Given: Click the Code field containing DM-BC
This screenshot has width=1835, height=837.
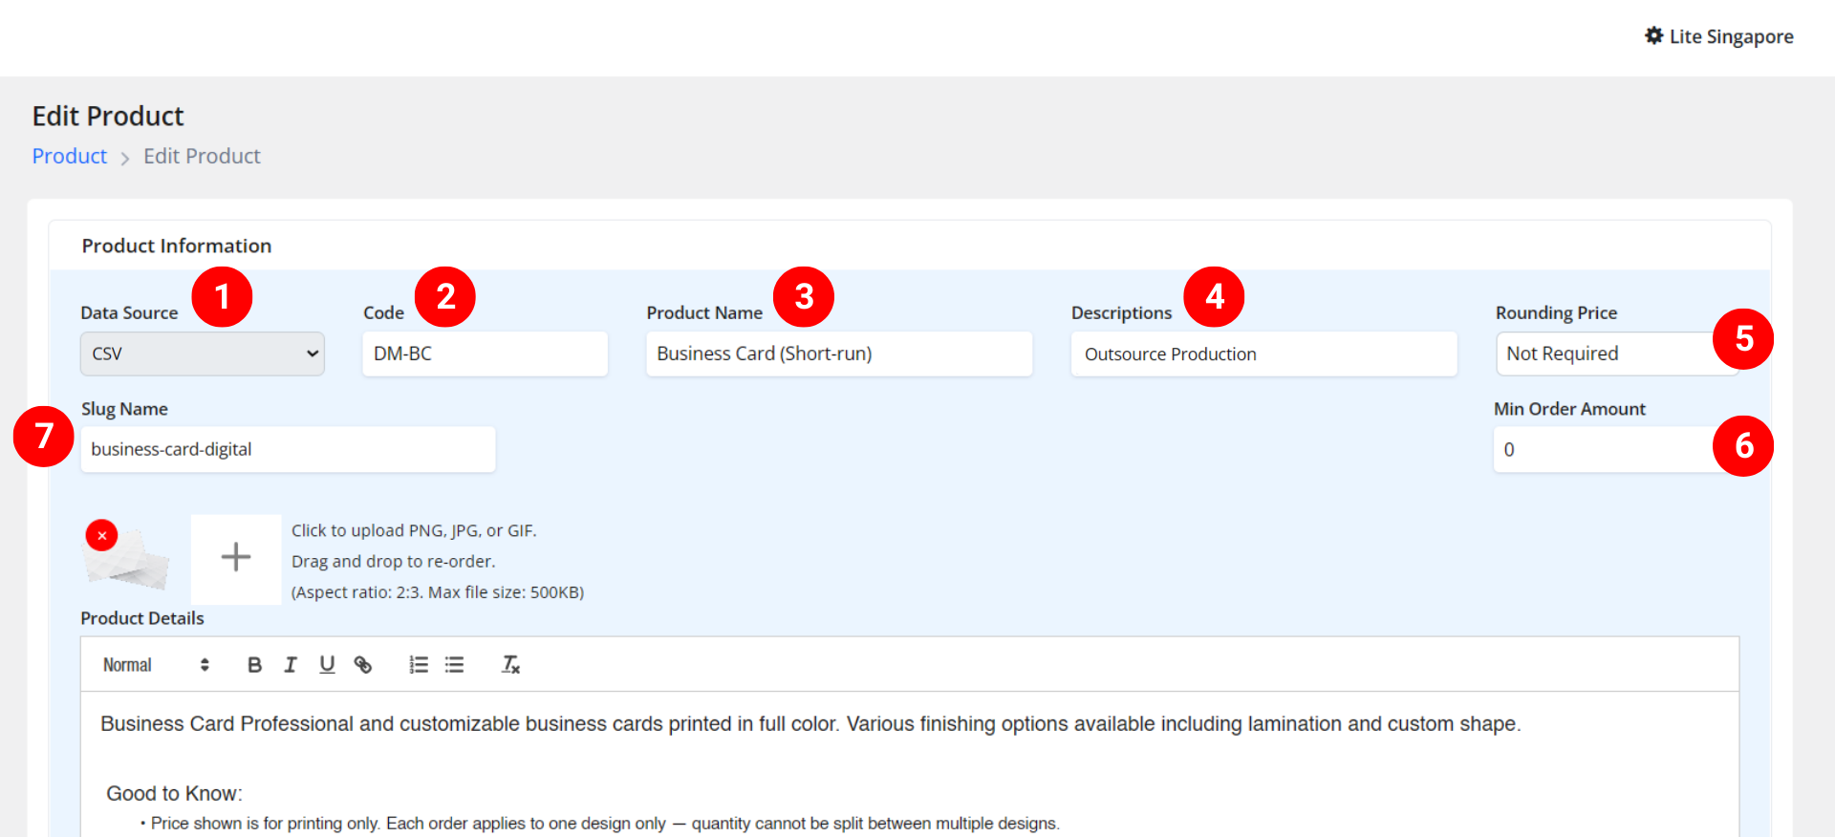Looking at the screenshot, I should [x=485, y=354].
